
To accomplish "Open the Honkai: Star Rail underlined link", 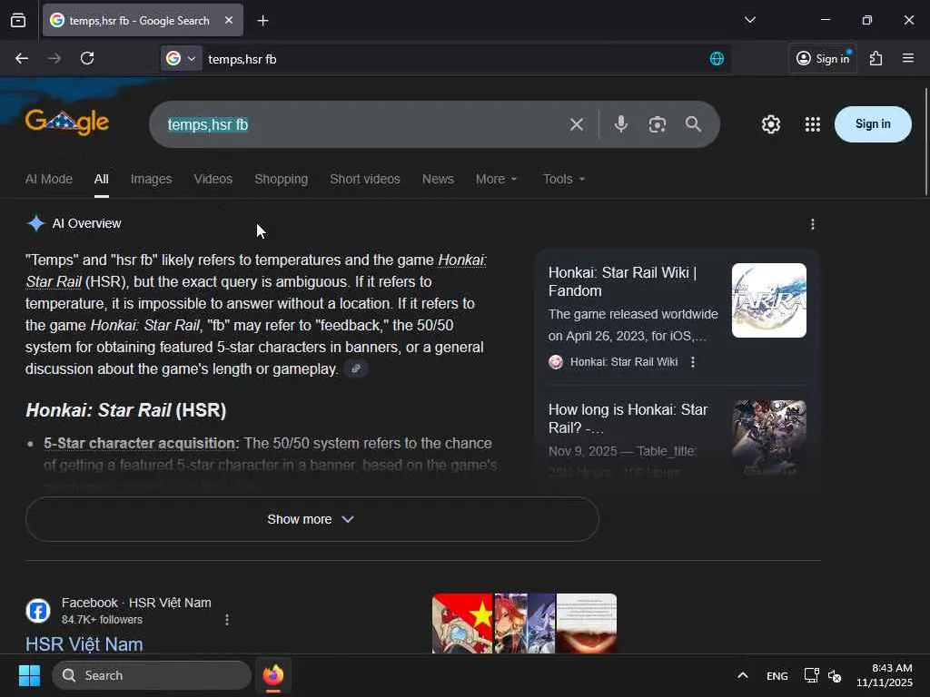I will click(462, 260).
